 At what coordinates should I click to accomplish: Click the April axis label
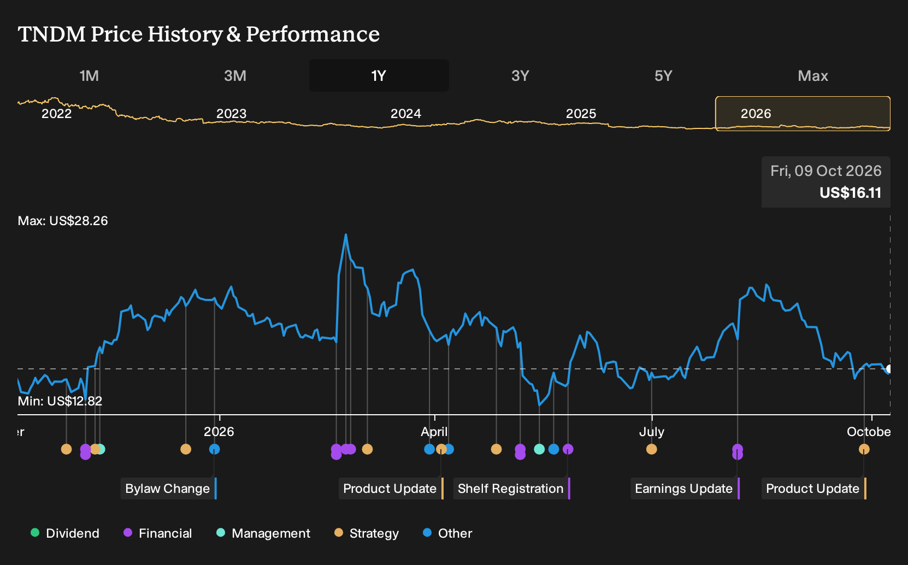pyautogui.click(x=434, y=432)
